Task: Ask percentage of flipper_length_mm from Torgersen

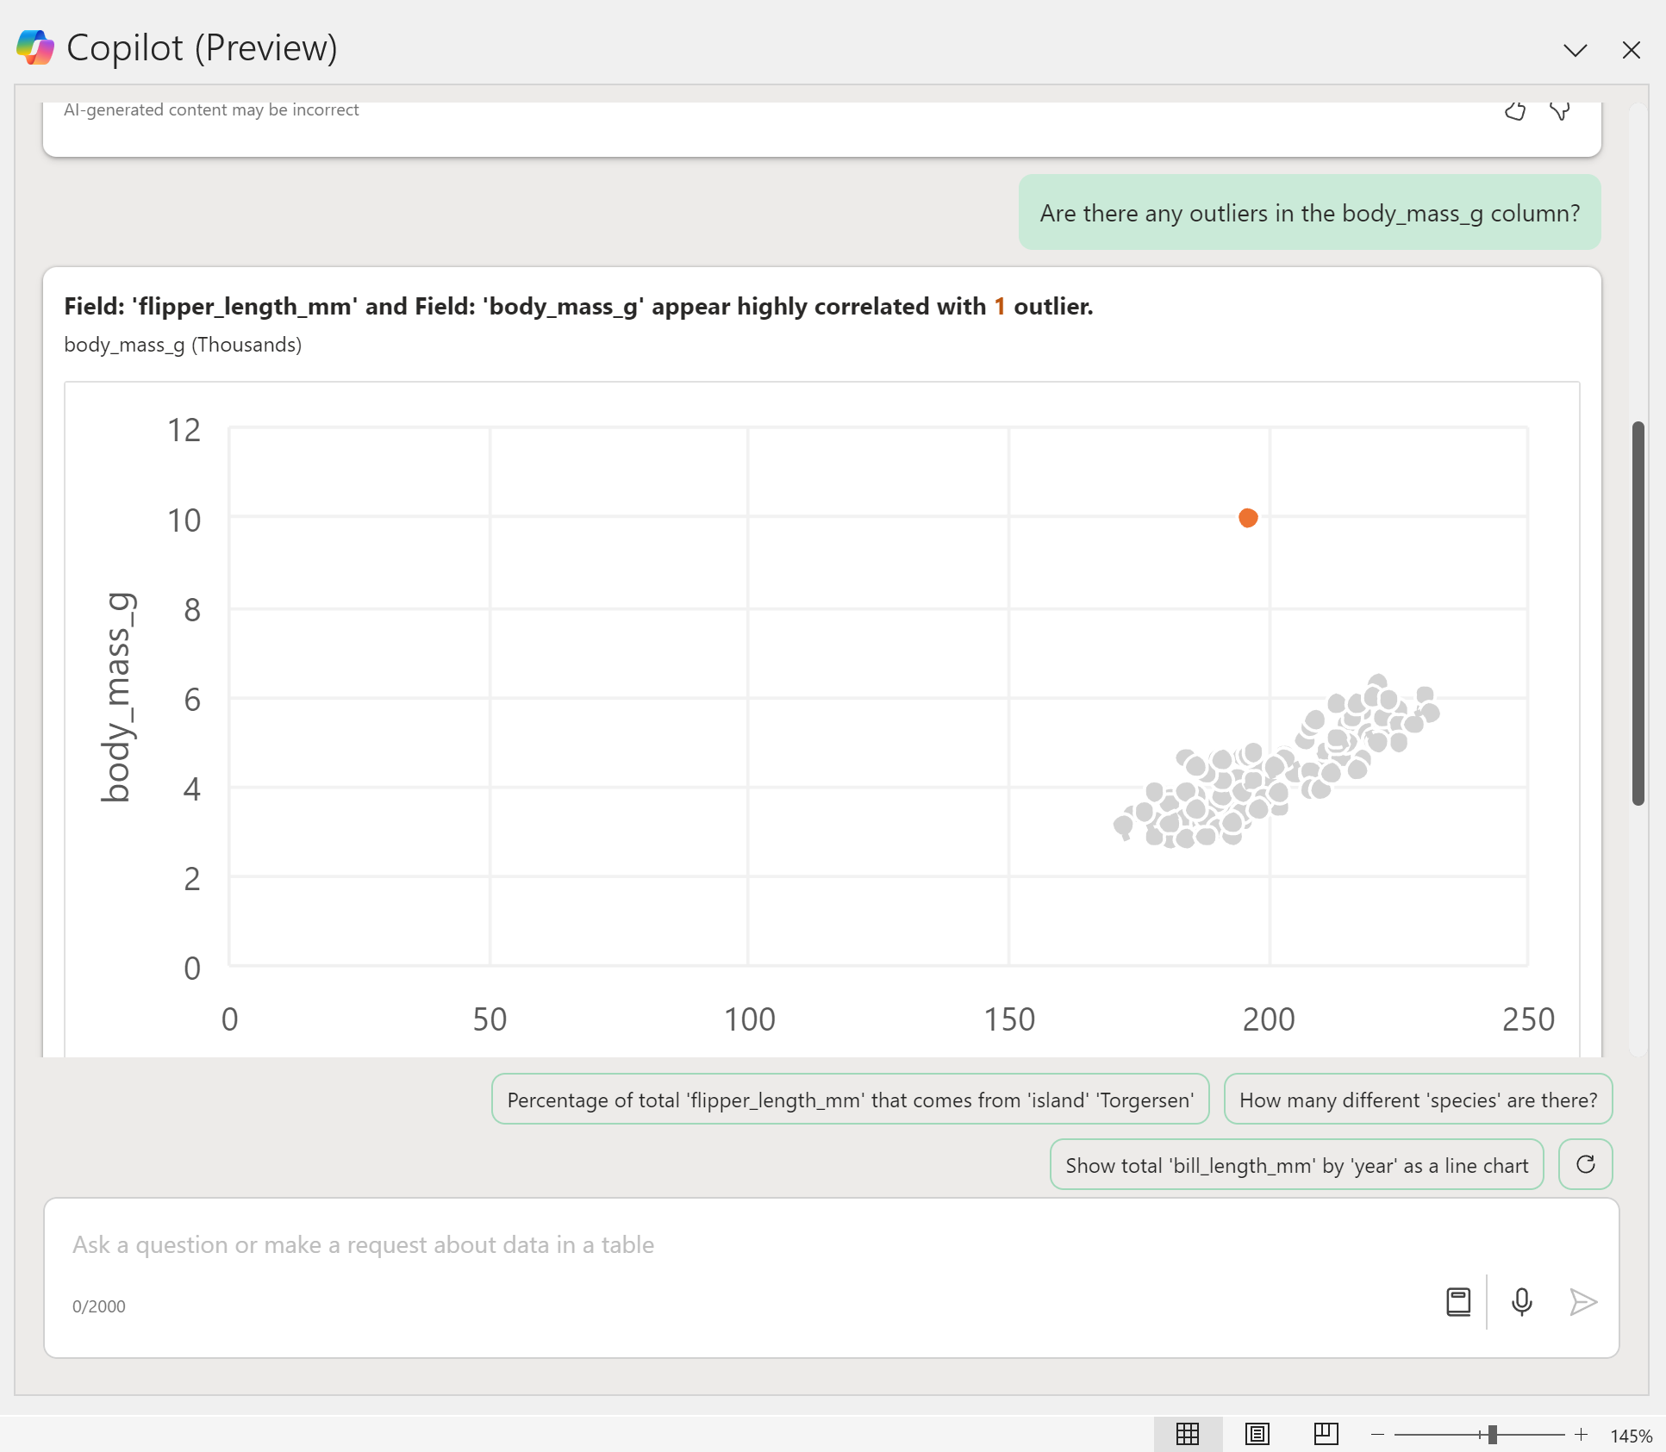Action: (x=850, y=1100)
